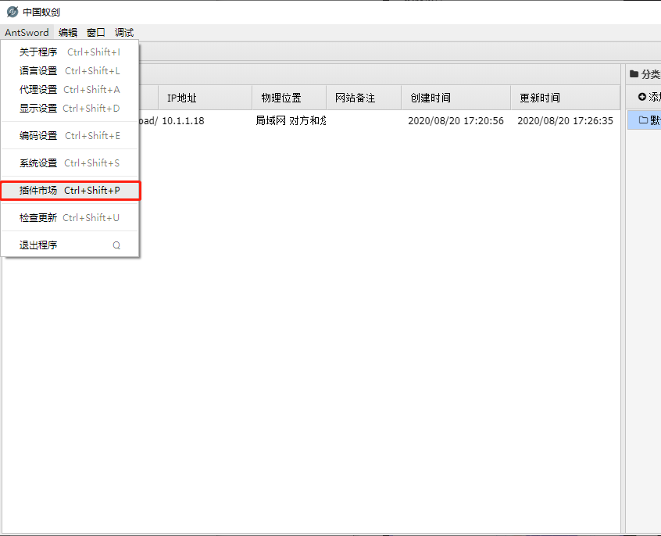Choose 关于程序 from the menu
The width and height of the screenshot is (661, 536).
(70, 52)
